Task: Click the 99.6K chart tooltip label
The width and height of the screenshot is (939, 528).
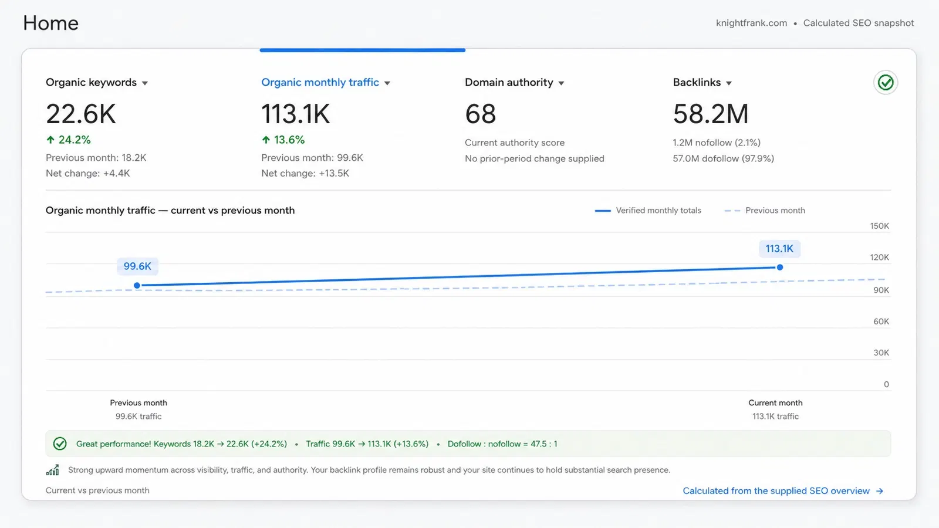Action: click(137, 266)
